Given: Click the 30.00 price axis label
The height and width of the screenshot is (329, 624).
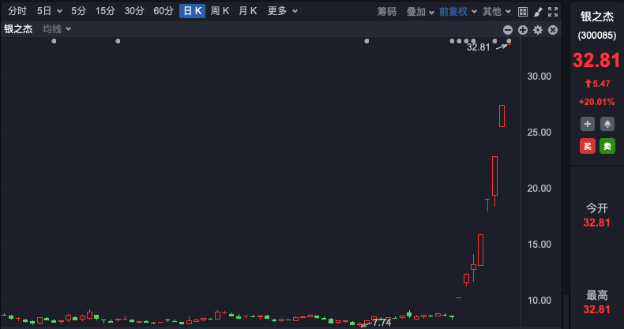Looking at the screenshot, I should pos(539,77).
